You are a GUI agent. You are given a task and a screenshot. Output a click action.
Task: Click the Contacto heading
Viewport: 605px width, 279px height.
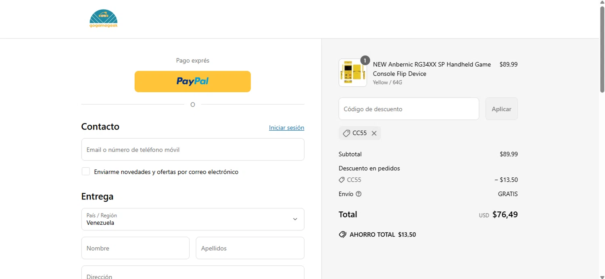click(x=100, y=127)
